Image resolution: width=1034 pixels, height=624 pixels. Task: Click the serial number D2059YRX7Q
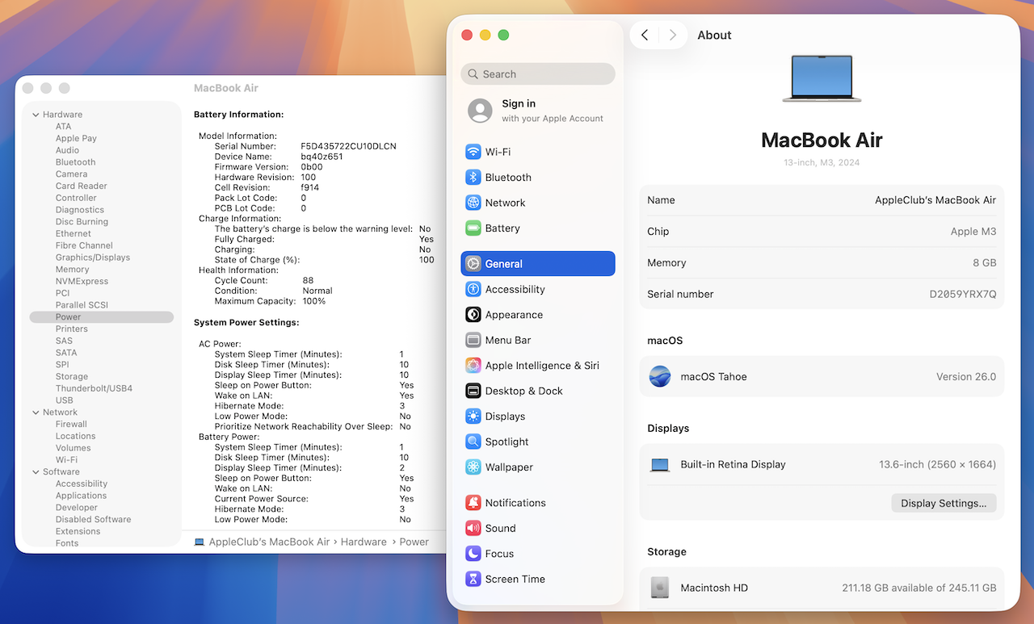click(963, 295)
